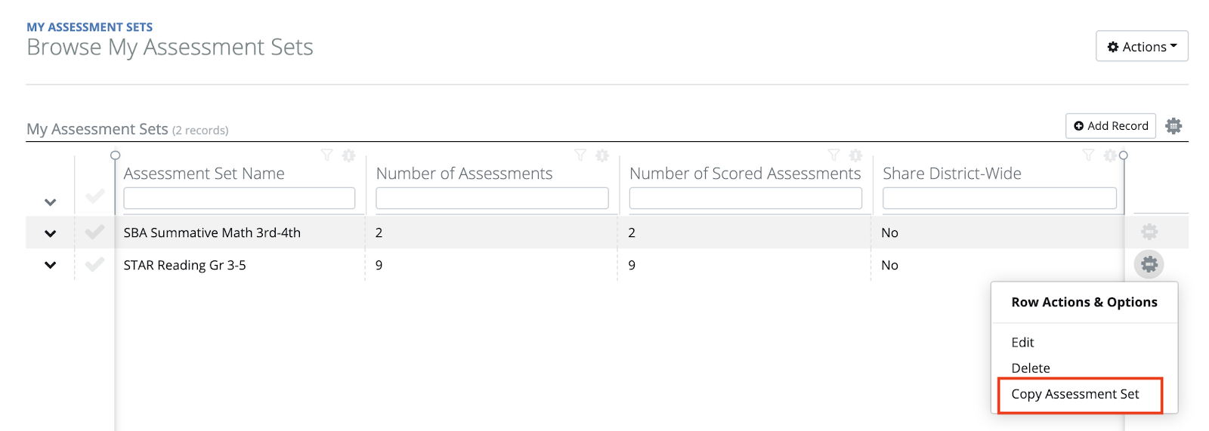1209x431 pixels.
Task: Choose Delete in Row Actions menu
Action: tap(1030, 368)
